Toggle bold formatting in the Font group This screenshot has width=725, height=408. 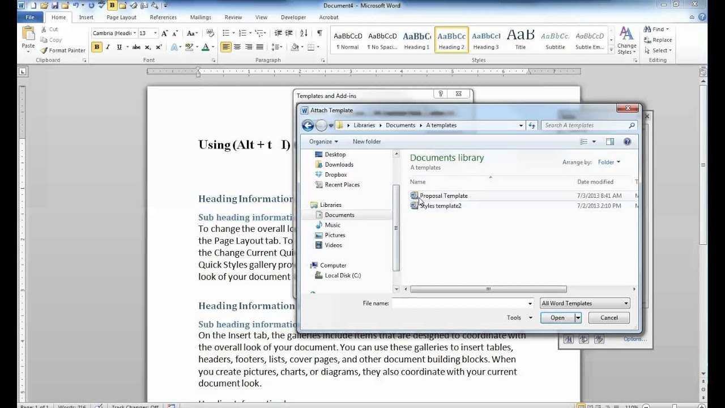click(x=96, y=46)
